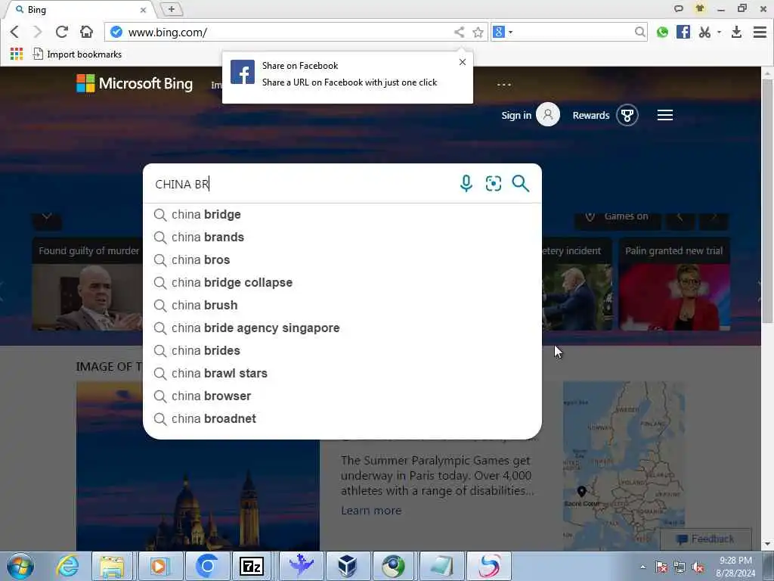Screen dimensions: 774x581
Task: Close the Share on Facebook popup
Action: (462, 62)
